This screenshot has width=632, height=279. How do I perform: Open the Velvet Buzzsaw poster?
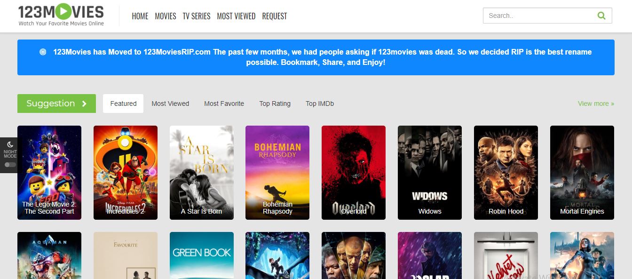click(x=506, y=255)
